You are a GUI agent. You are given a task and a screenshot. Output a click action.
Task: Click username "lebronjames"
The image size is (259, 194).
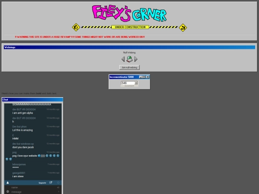click(19, 164)
